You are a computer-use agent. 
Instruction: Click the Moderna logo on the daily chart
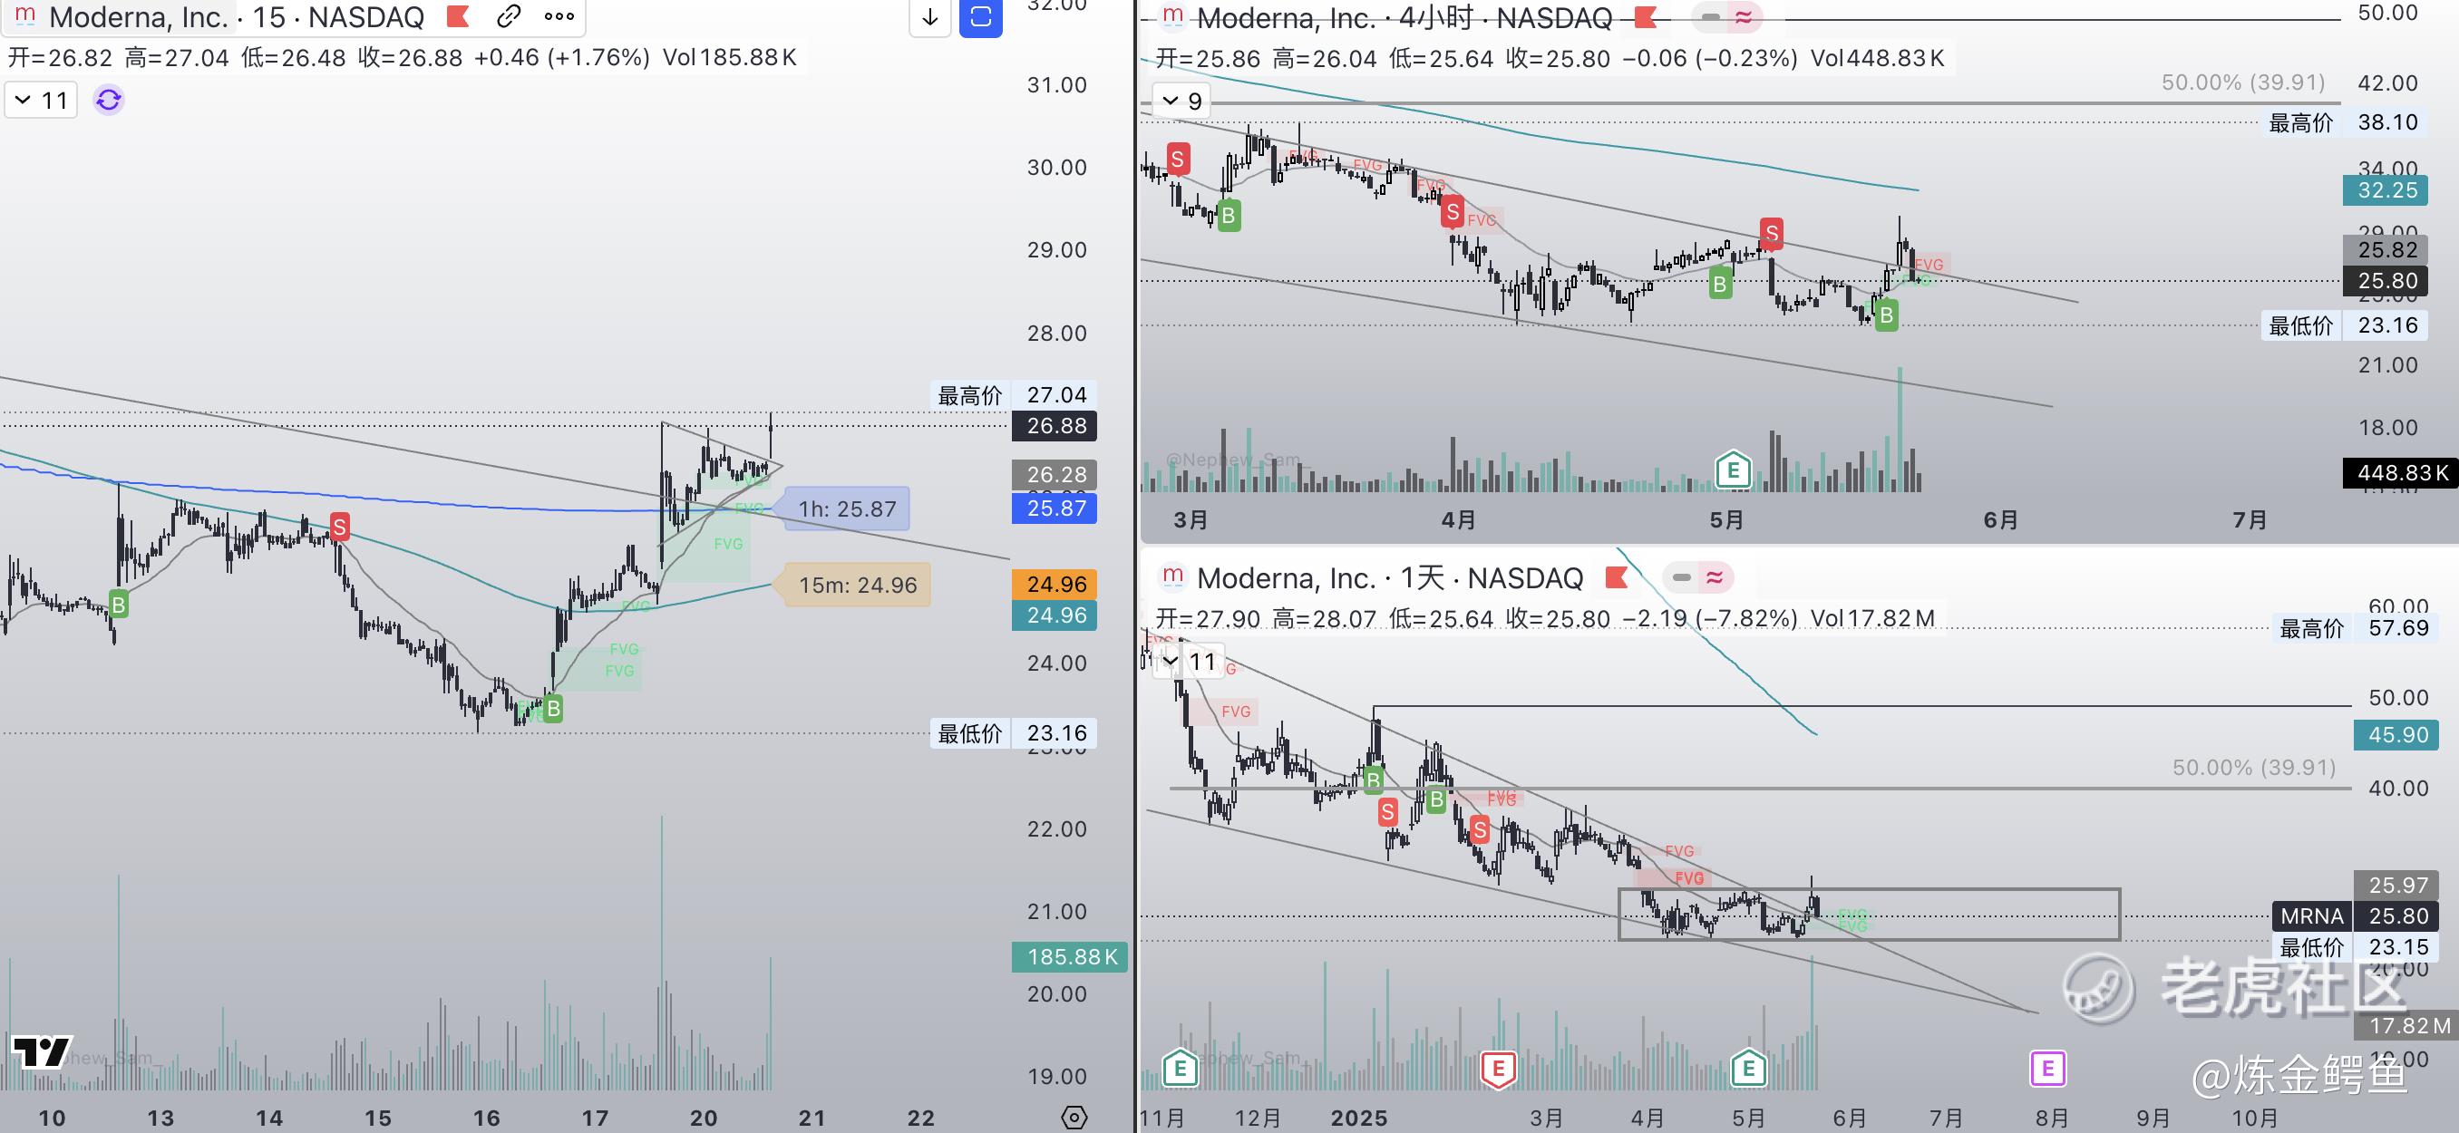[1173, 576]
